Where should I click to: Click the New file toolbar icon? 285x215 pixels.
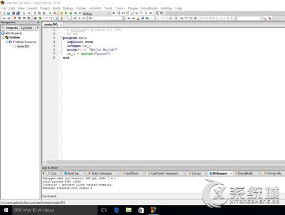pos(4,13)
